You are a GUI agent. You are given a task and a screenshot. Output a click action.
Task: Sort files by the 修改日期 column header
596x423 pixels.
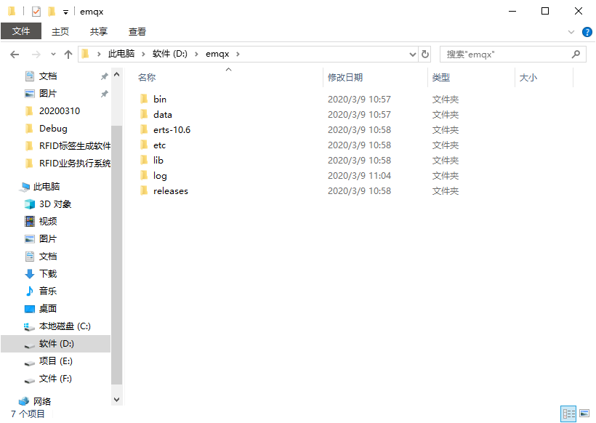tap(375, 78)
